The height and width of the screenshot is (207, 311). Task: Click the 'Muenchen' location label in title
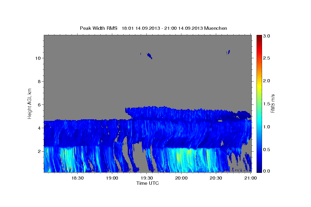(216, 28)
